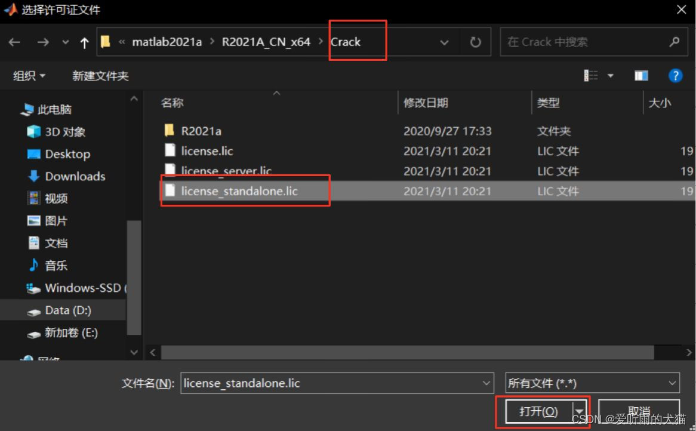Viewport: 696px width, 431px height.
Task: Open the view options dropdown arrow
Action: (610, 76)
